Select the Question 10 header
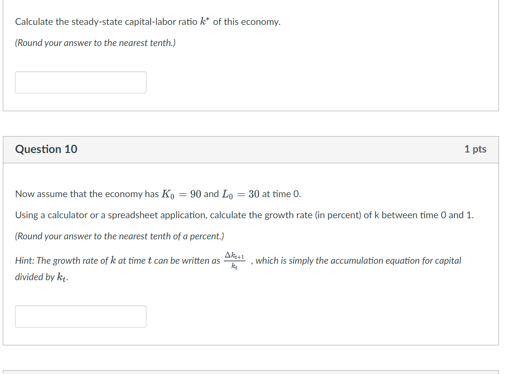 pos(46,149)
